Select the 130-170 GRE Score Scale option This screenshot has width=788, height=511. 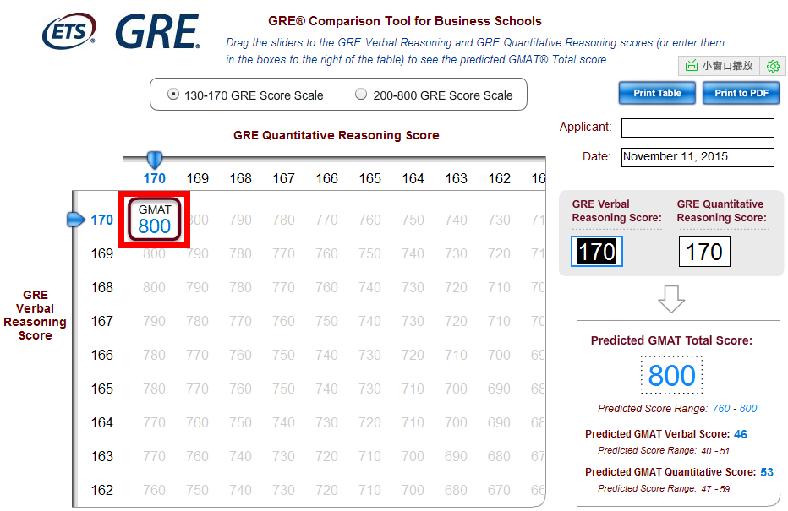pyautogui.click(x=174, y=95)
